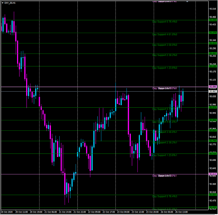
Task: Click the '21 Oct 22:00' time axis label
Action: point(80,212)
